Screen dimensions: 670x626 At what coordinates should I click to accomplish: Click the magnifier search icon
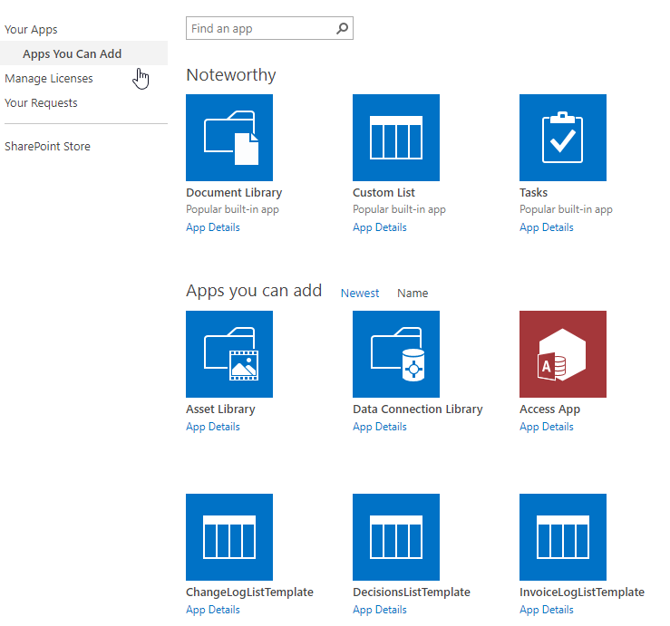pyautogui.click(x=343, y=29)
